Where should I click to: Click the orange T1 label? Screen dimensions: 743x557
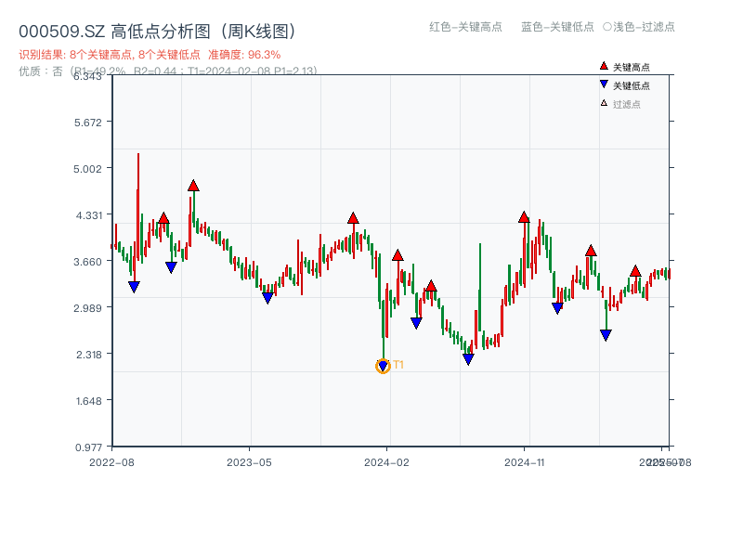[x=398, y=365]
